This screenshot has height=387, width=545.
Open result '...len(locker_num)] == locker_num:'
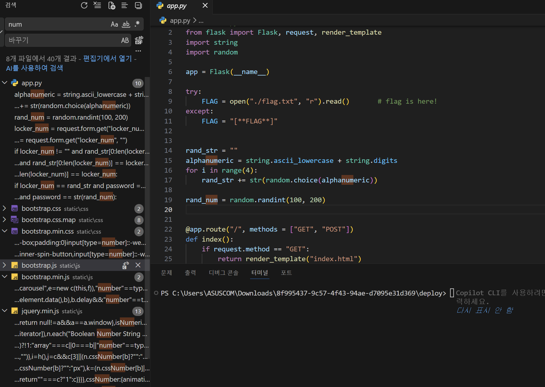pyautogui.click(x=66, y=174)
